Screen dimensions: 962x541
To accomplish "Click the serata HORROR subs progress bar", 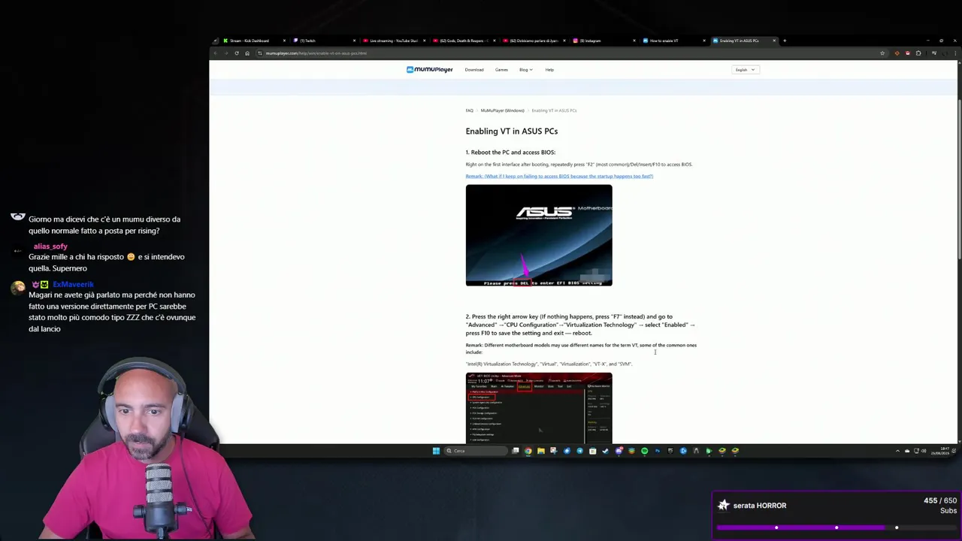I will pos(836,527).
